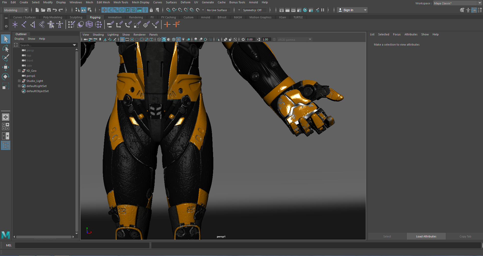This screenshot has width=483, height=256.
Task: Toggle the viewport grid display icon
Action: [122, 39]
